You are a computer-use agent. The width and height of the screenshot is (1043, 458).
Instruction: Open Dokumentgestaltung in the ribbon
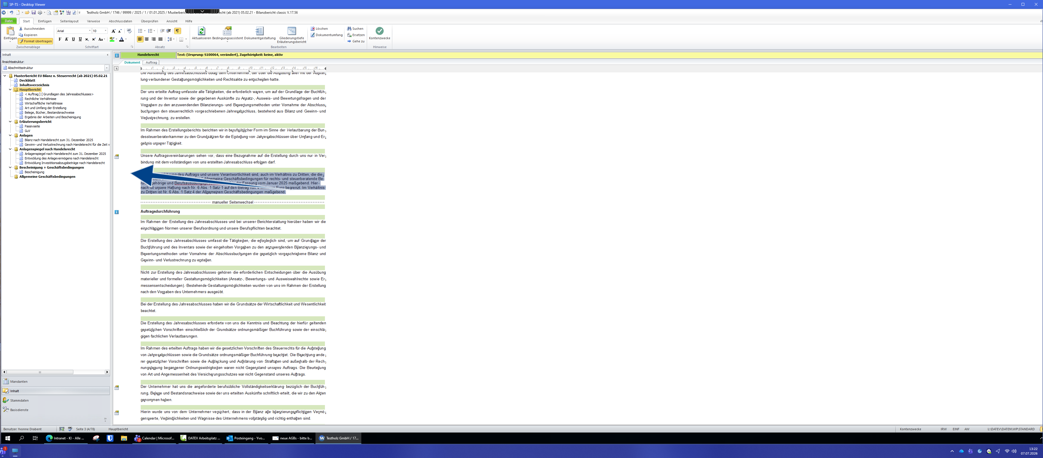[260, 33]
